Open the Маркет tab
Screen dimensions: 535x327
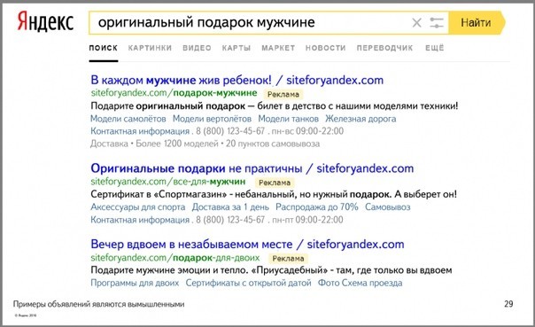point(278,48)
